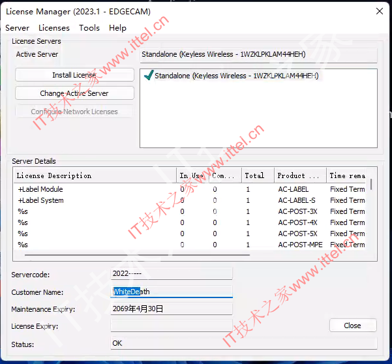
Task: Select the +Label Module row
Action: tap(191, 189)
